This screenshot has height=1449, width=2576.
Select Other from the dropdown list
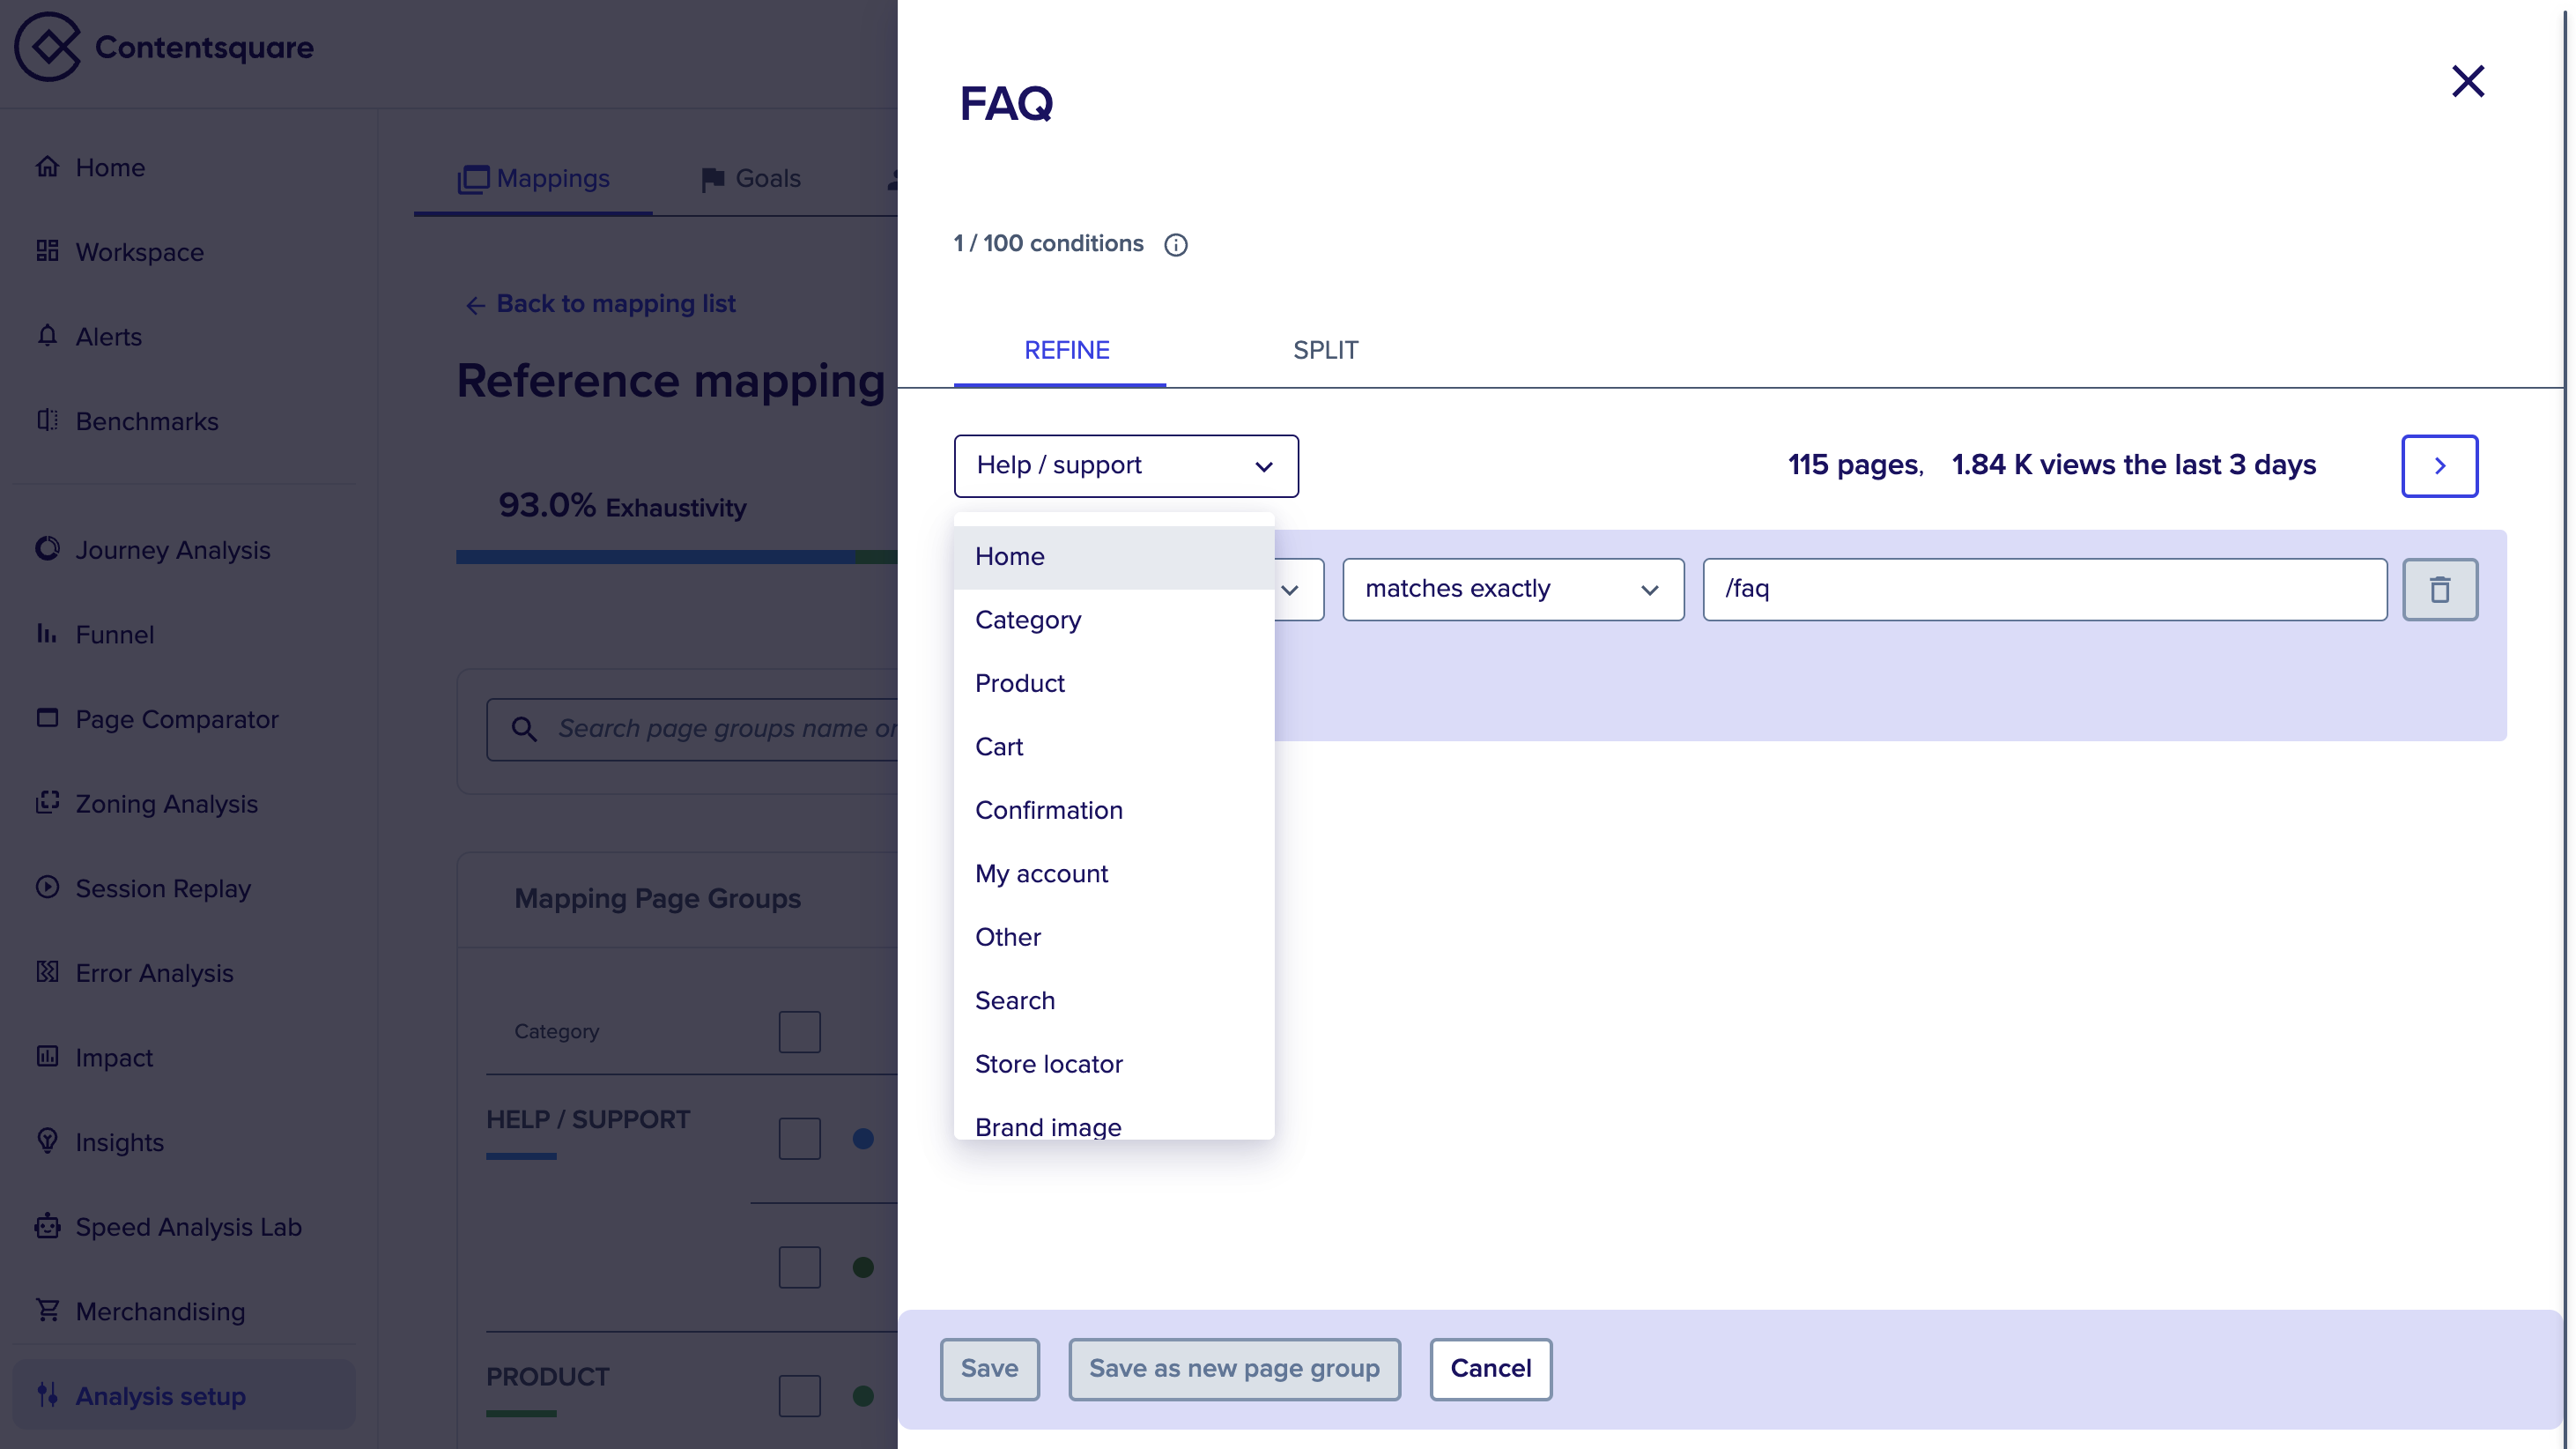coord(1114,938)
